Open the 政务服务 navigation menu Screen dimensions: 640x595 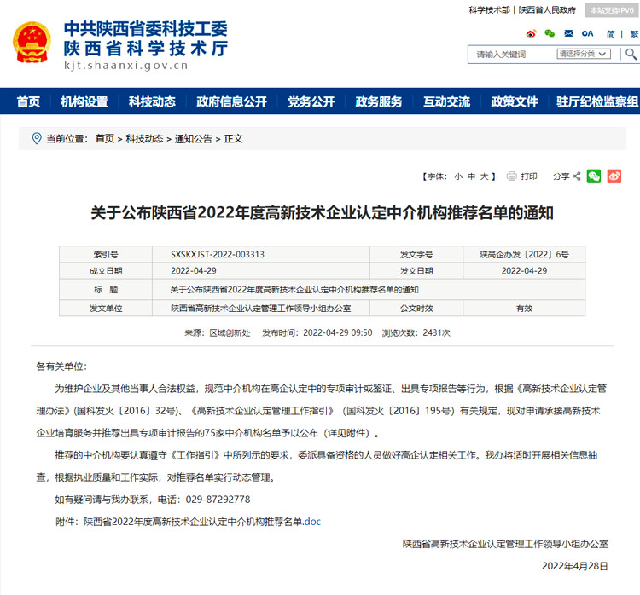tap(379, 101)
